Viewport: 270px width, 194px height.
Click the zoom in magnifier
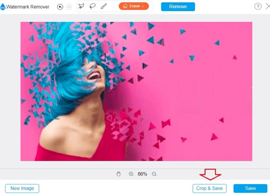(x=131, y=174)
